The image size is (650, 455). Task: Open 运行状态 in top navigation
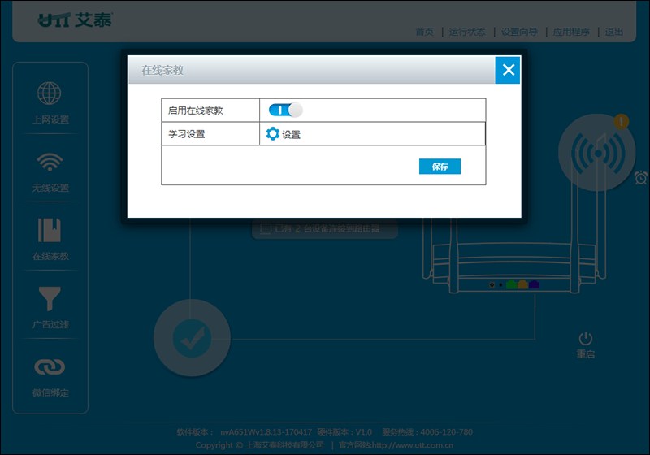467,32
